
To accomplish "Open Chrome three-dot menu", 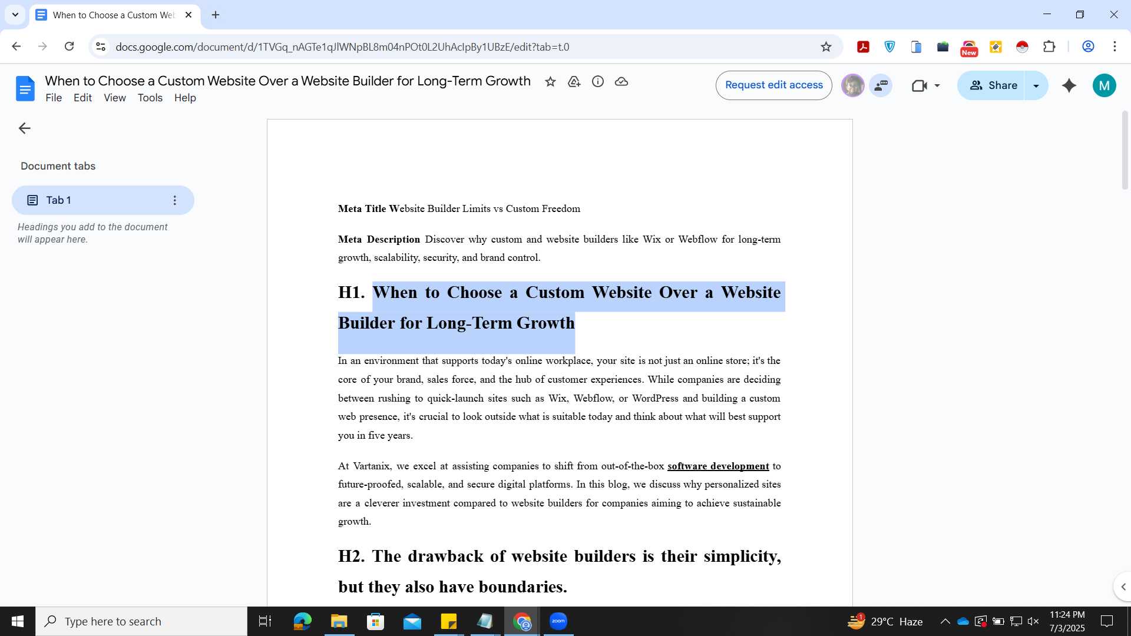I will point(1115,47).
